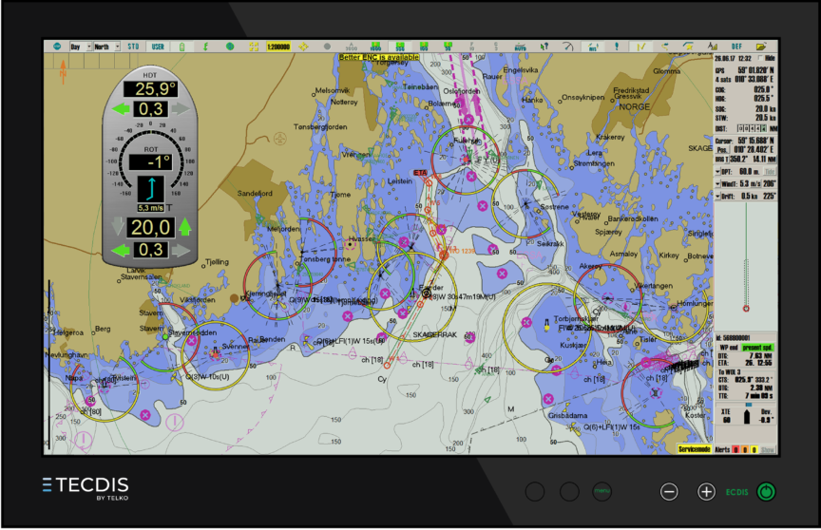Click the 1:200000 scale button
The image size is (821, 530).
click(278, 47)
